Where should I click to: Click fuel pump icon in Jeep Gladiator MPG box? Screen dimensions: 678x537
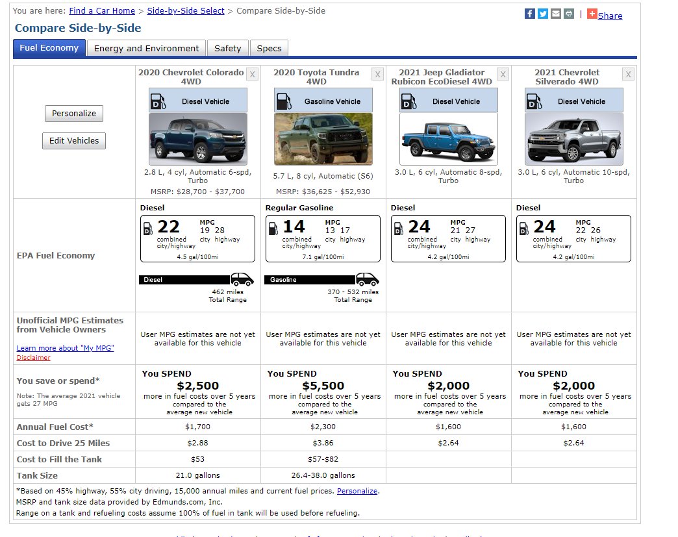click(399, 229)
